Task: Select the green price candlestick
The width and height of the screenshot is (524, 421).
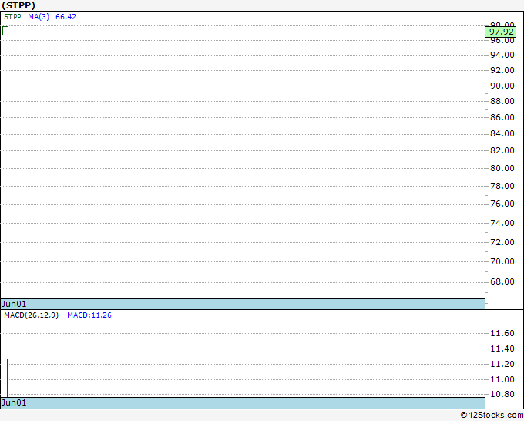Action: pos(5,30)
